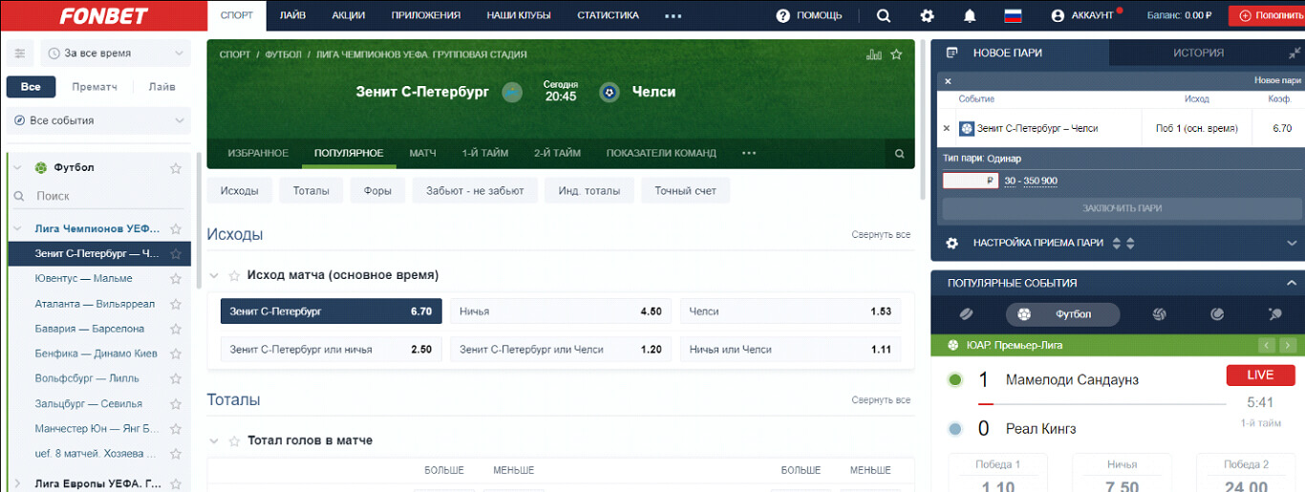Screen dimensions: 1305x492
Task: Star the Аталанта — Вильярреал match
Action: pos(176,304)
